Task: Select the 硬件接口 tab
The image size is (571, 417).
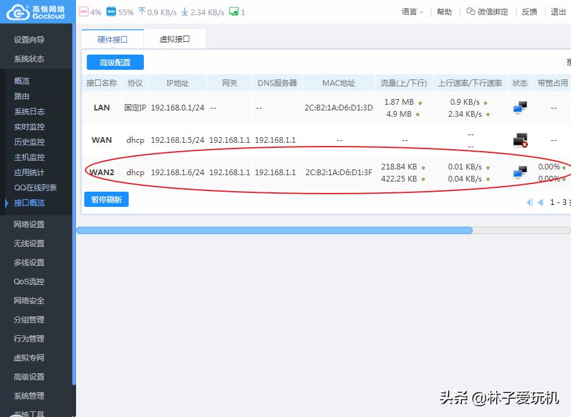Action: click(112, 39)
